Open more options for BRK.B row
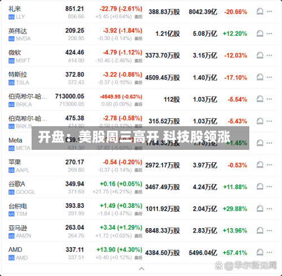 click(x=269, y=121)
